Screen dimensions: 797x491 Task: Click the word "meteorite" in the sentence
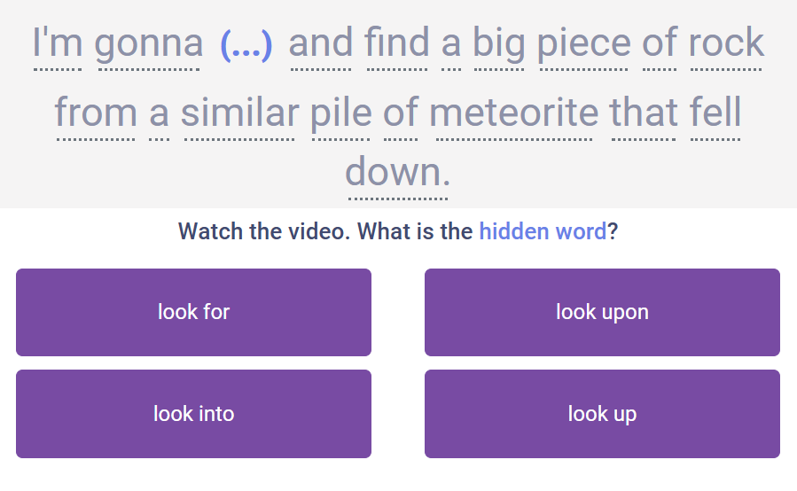(x=514, y=113)
